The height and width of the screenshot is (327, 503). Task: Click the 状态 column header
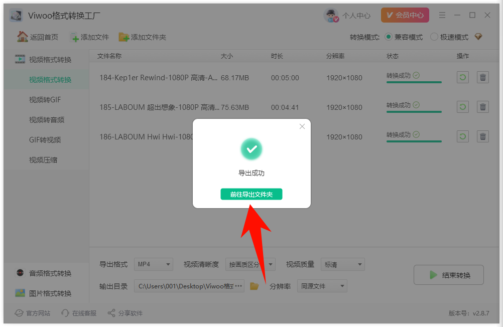tap(393, 56)
